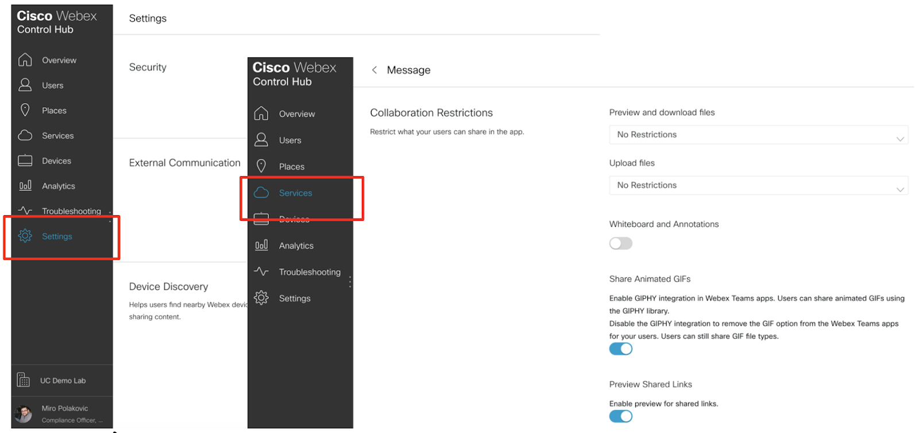Click the Users person icon in left sidebar
This screenshot has width=919, height=433.
click(25, 85)
